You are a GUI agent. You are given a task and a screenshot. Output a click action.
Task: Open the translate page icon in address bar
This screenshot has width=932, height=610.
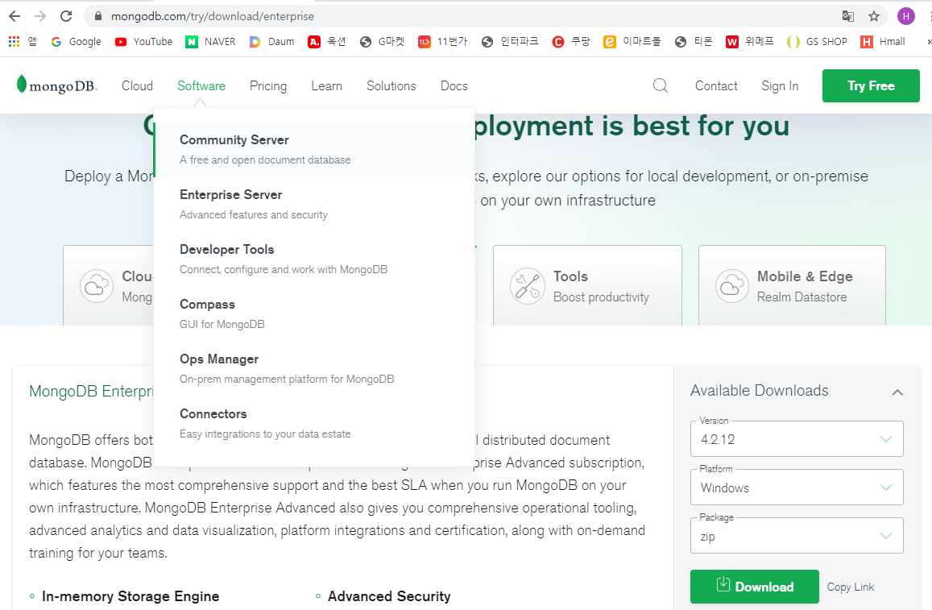tap(848, 16)
